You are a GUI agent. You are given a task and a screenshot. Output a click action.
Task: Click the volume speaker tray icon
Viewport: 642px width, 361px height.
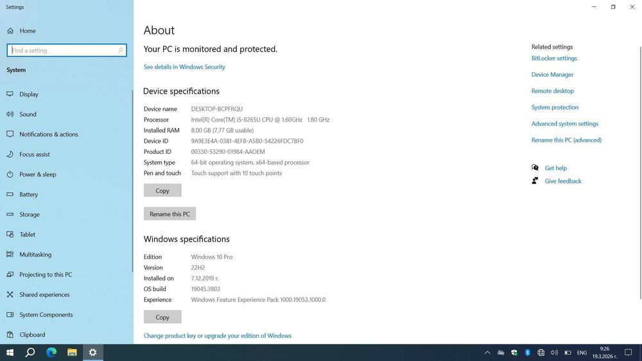pyautogui.click(x=555, y=353)
